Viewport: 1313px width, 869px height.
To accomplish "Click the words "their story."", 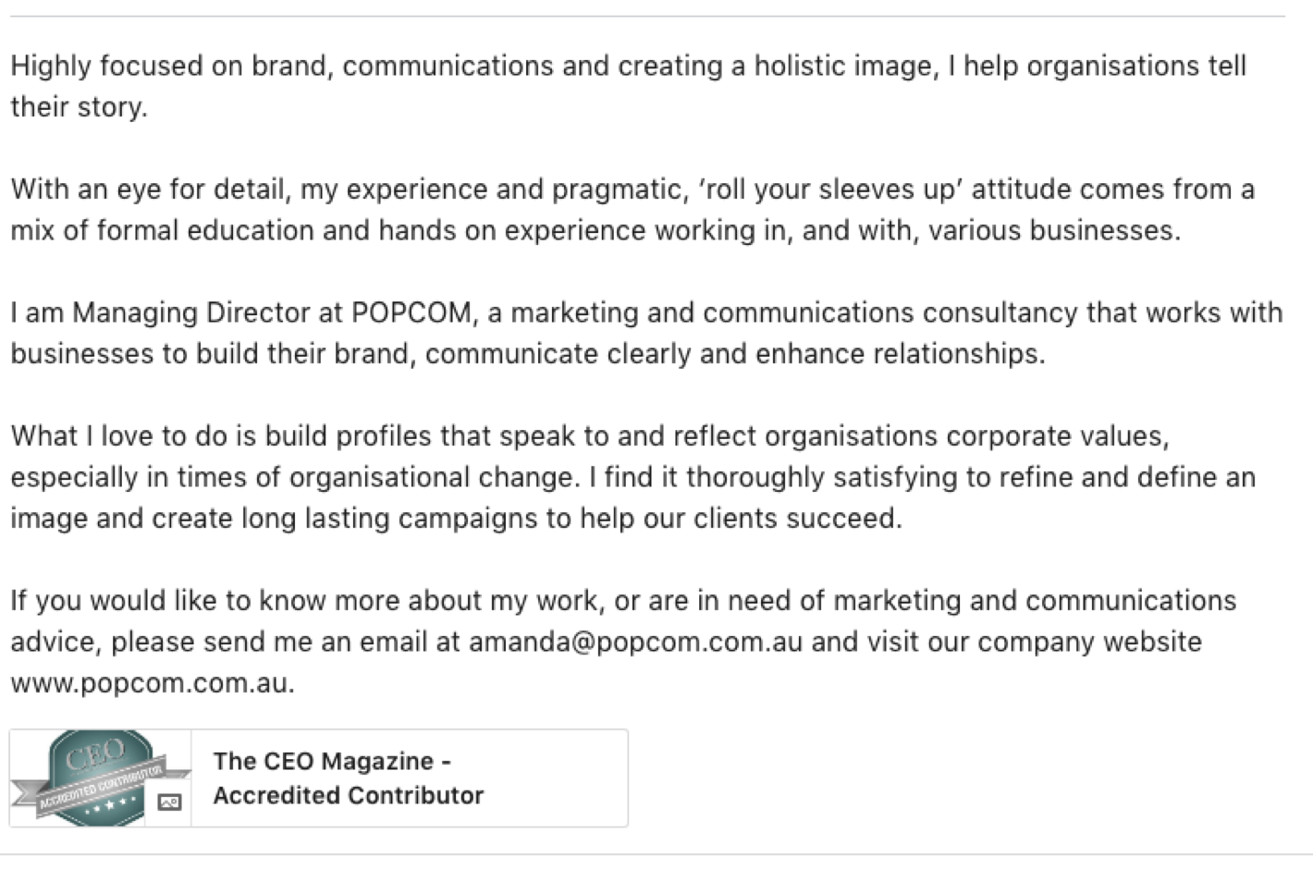I will click(x=80, y=107).
